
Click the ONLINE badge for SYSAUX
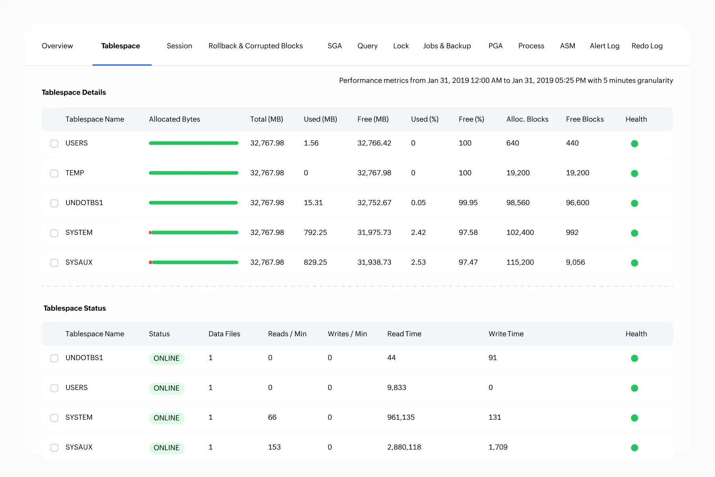pos(166,448)
